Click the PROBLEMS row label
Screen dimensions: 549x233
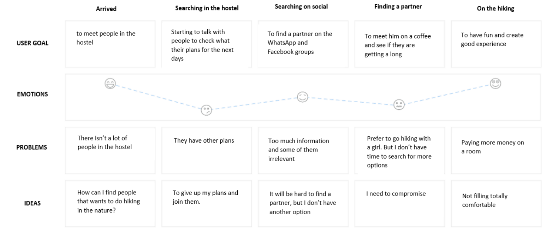coord(31,147)
